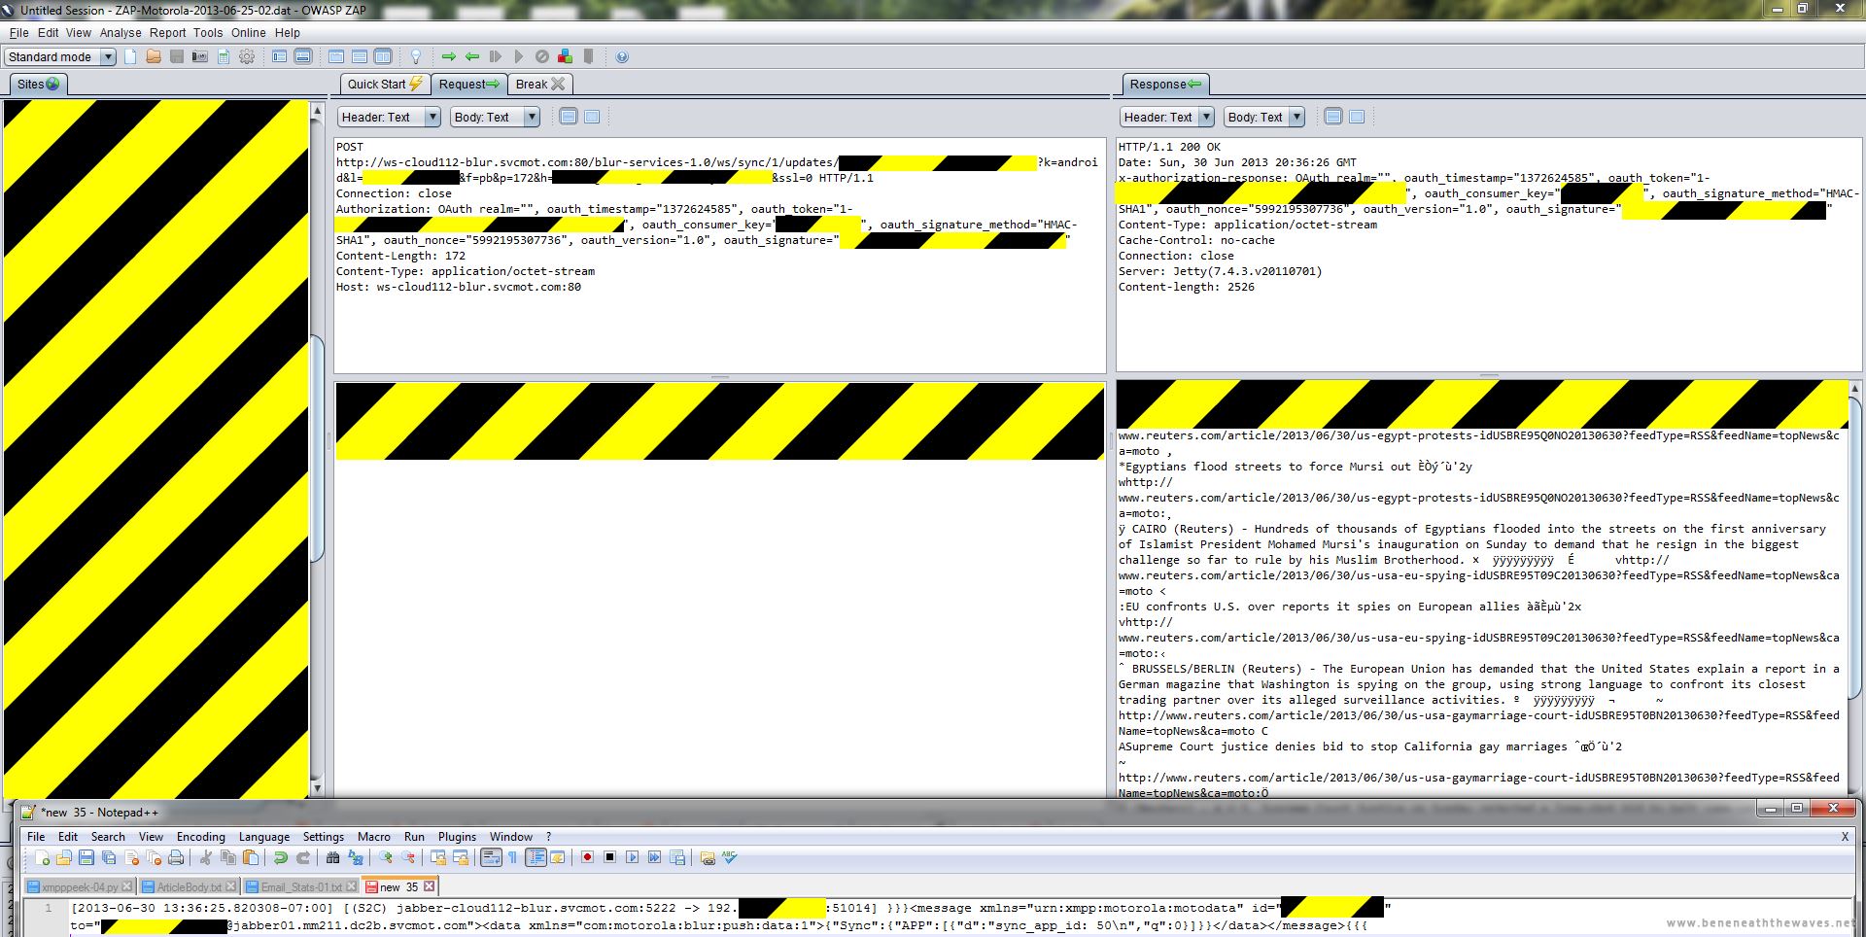
Task: Click Notepad++ Cut scissors icon
Action: click(x=206, y=857)
